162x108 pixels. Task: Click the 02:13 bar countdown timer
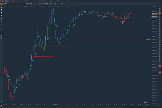tap(146, 102)
